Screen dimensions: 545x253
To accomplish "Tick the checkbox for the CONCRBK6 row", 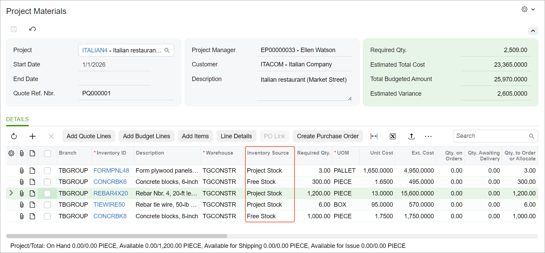I will (47, 182).
